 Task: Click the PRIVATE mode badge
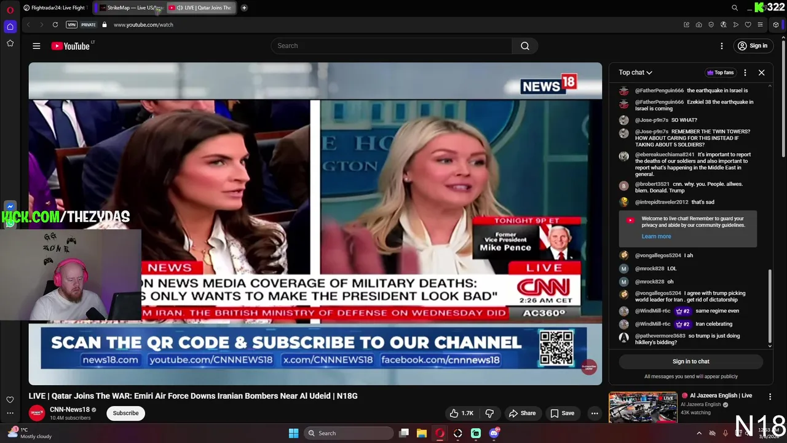89,25
